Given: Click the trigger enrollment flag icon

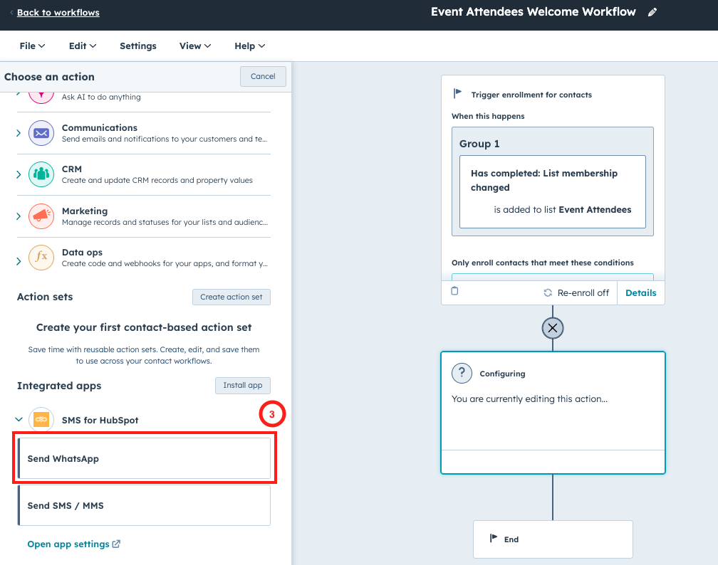Looking at the screenshot, I should [457, 93].
